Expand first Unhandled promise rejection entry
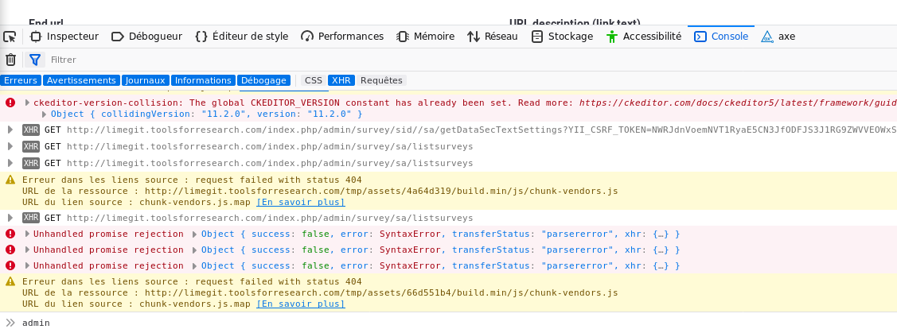The width and height of the screenshot is (897, 333). click(28, 234)
